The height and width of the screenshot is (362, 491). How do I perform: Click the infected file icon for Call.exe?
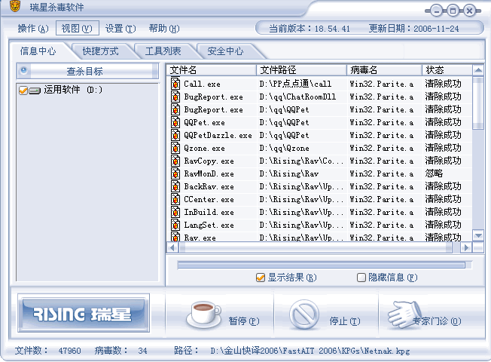pos(175,84)
